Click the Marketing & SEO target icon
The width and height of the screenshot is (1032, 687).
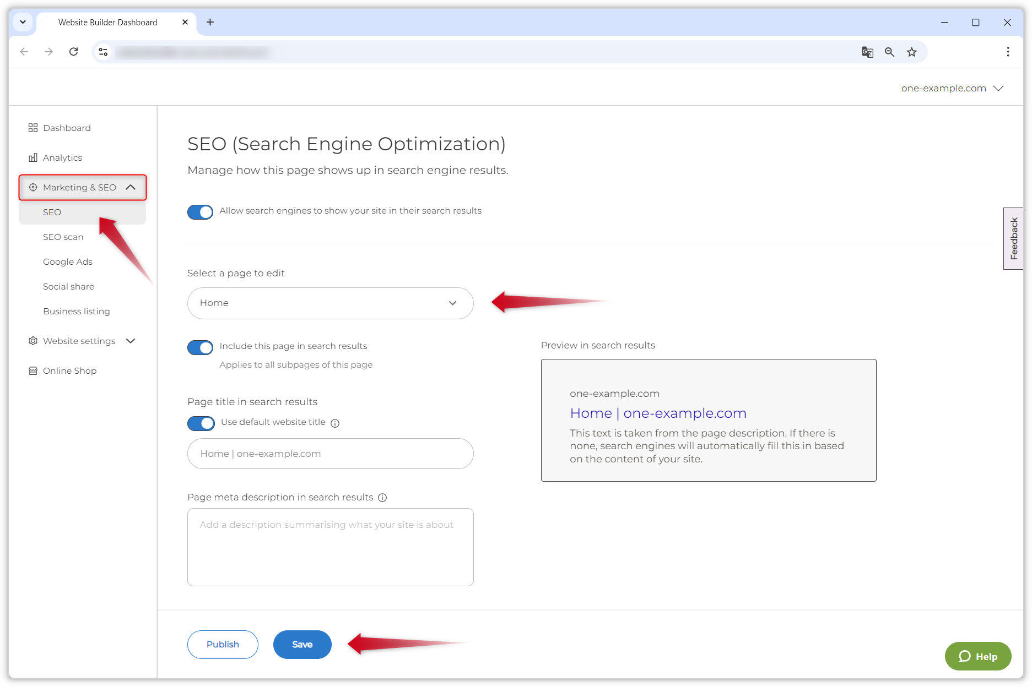33,187
